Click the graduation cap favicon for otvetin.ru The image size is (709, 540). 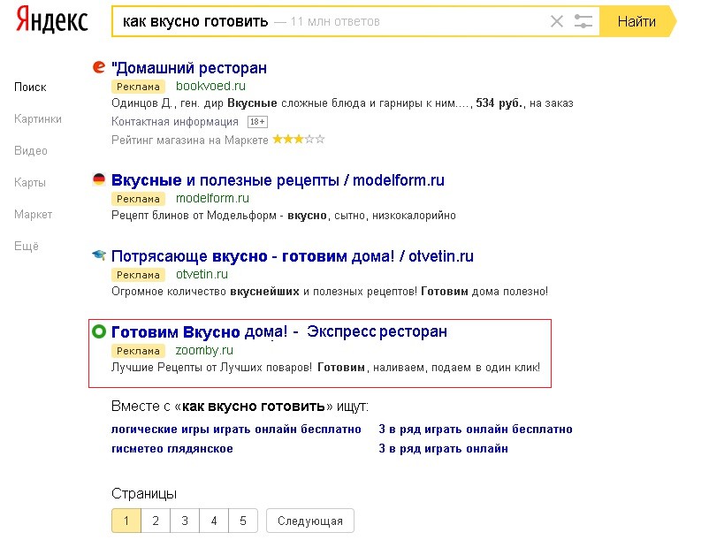tap(99, 255)
